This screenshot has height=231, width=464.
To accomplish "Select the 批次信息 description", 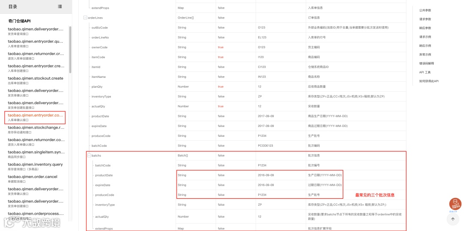I will click(314, 155).
